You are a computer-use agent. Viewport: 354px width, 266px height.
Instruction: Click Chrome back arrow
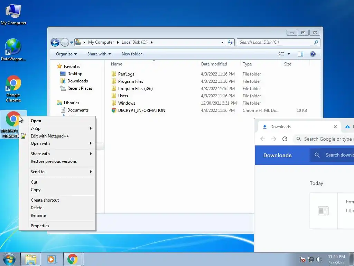tap(263, 139)
